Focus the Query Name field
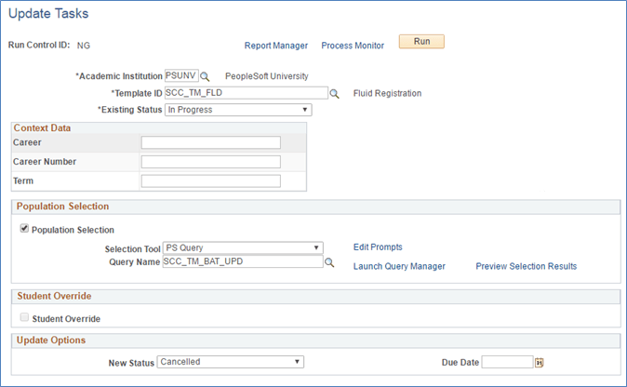The image size is (627, 387). tap(243, 261)
